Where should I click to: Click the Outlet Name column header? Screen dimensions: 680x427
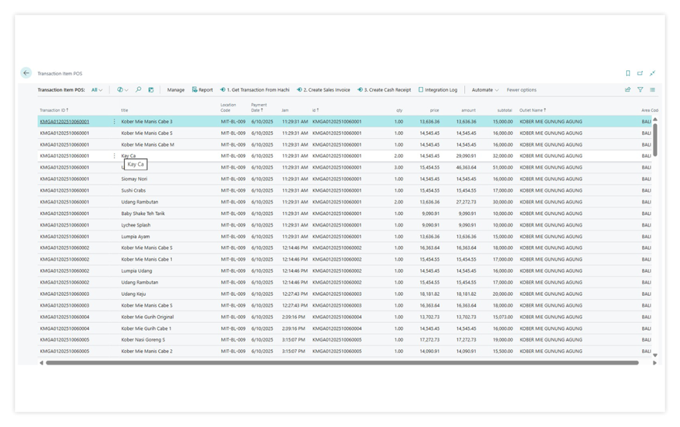533,110
